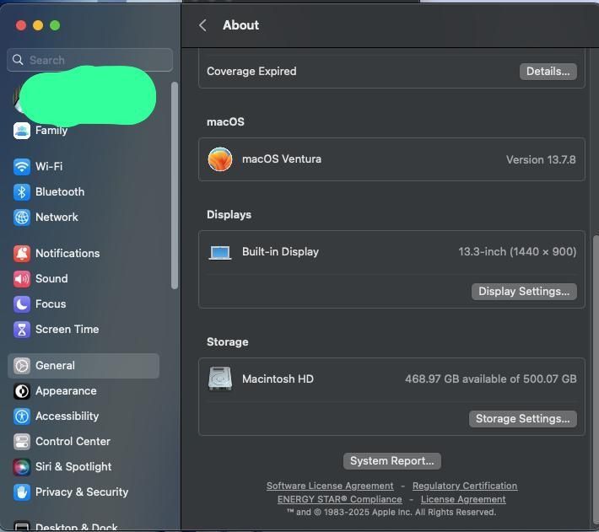
Task: Click the Built-in Display laptop icon
Action: pyautogui.click(x=220, y=253)
